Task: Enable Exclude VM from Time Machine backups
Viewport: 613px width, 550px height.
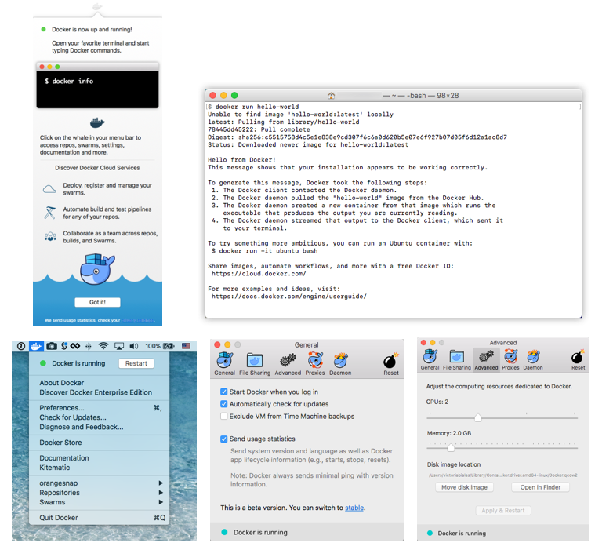Action: (224, 416)
